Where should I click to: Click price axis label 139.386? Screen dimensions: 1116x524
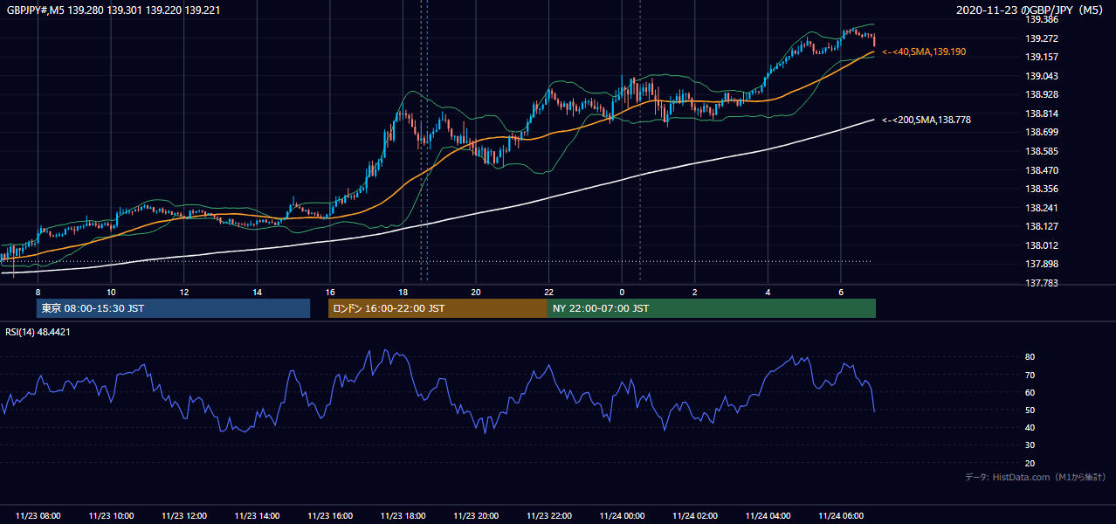pos(1042,19)
